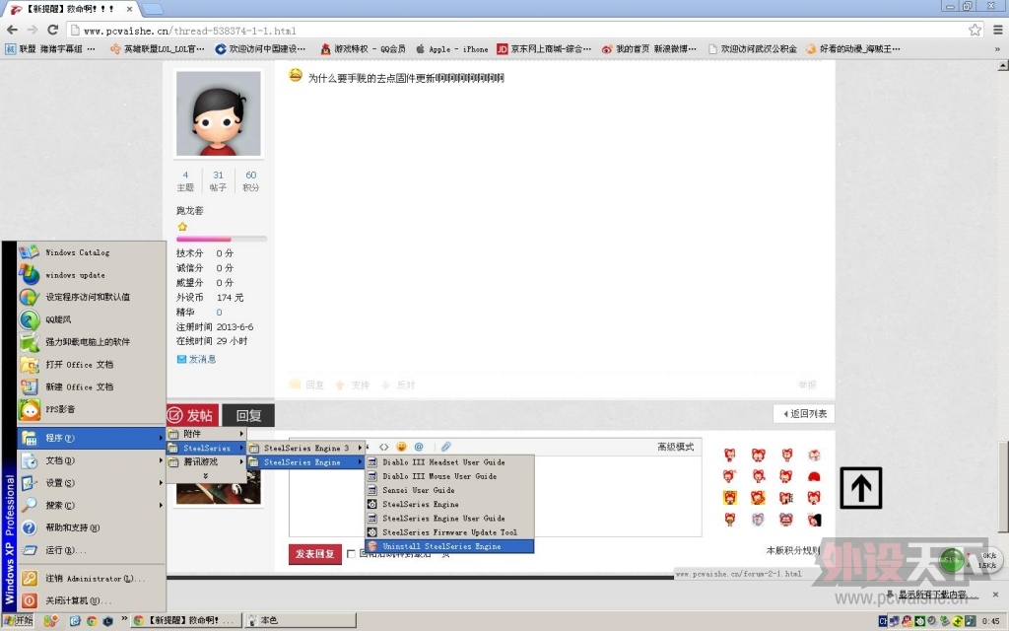Expand SteelSeries Engine 3 submenu
Image resolution: width=1009 pixels, height=631 pixels.
click(306, 449)
